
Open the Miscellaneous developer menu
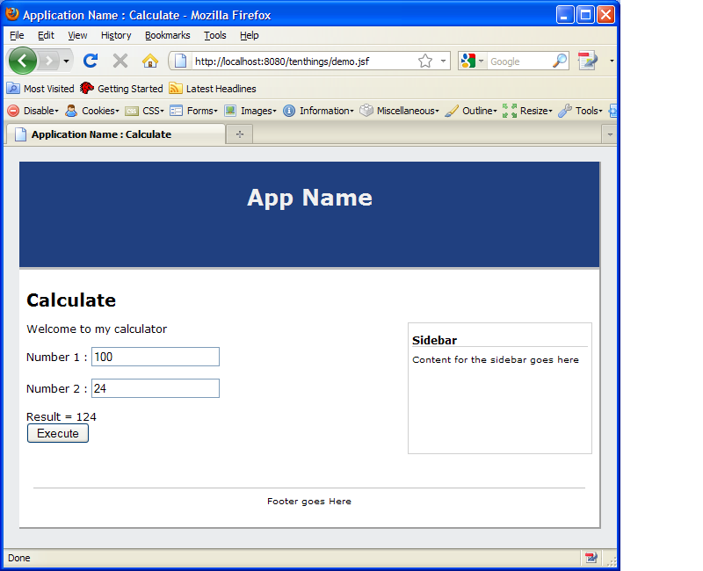[408, 111]
